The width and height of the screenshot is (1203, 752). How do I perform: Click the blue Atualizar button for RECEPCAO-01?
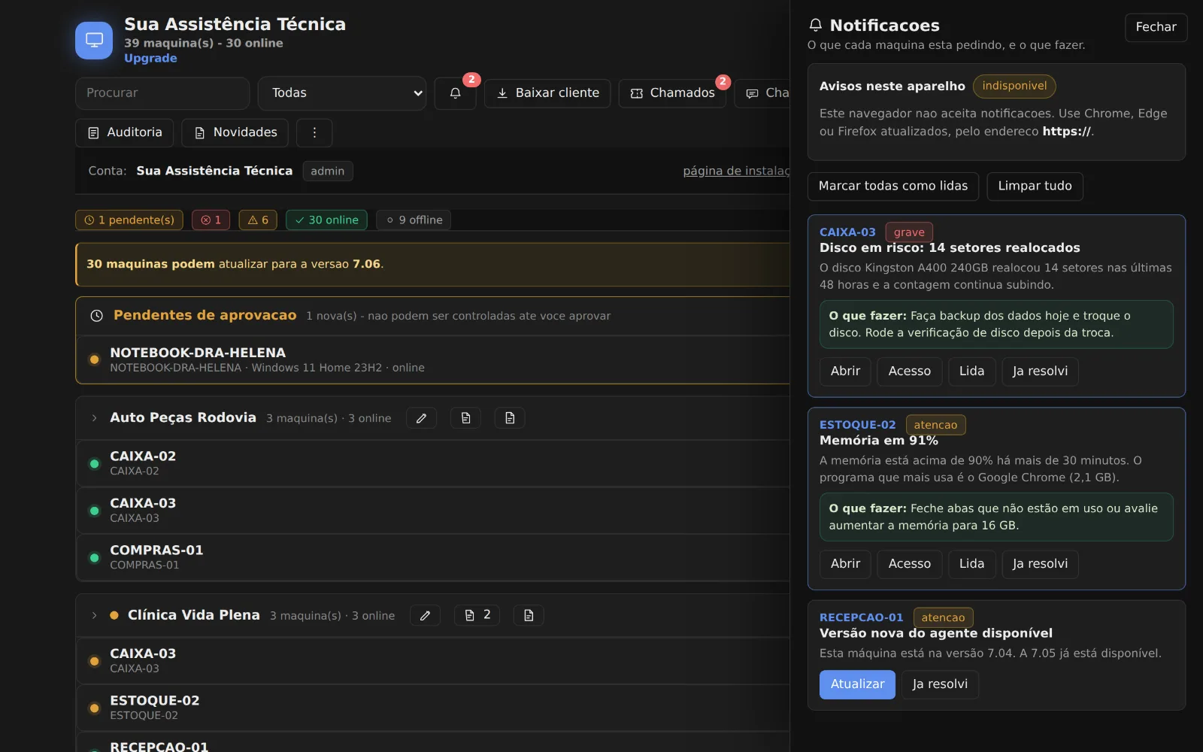tap(857, 684)
